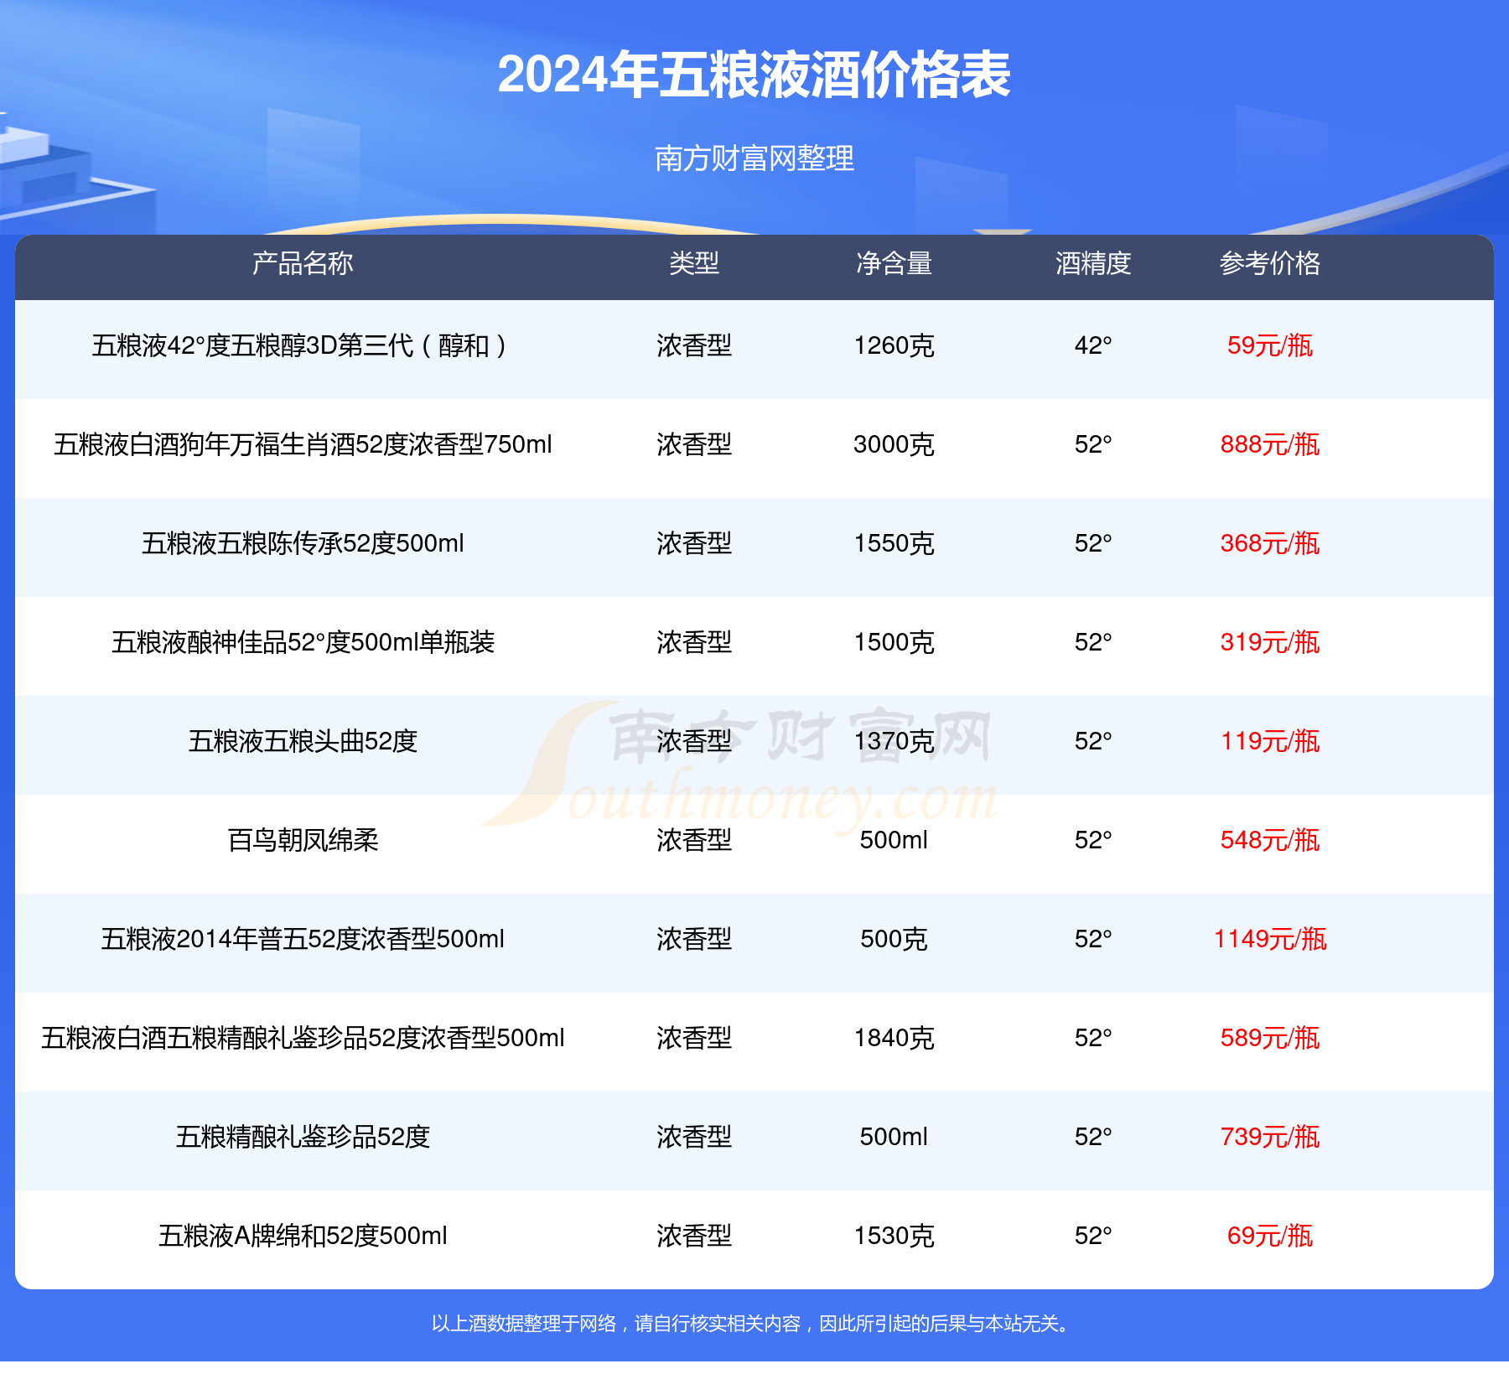1509x1400 pixels.
Task: Click 500ml in the 739元/瓶 row
Action: 894,1137
